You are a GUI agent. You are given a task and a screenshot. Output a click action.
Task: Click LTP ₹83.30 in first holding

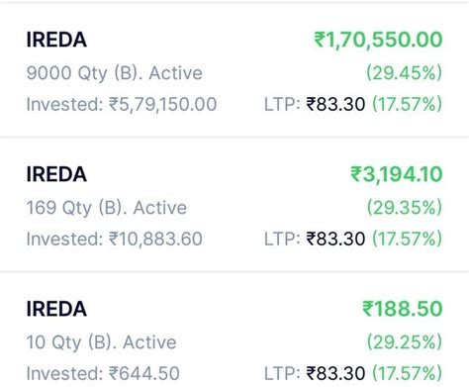click(315, 104)
